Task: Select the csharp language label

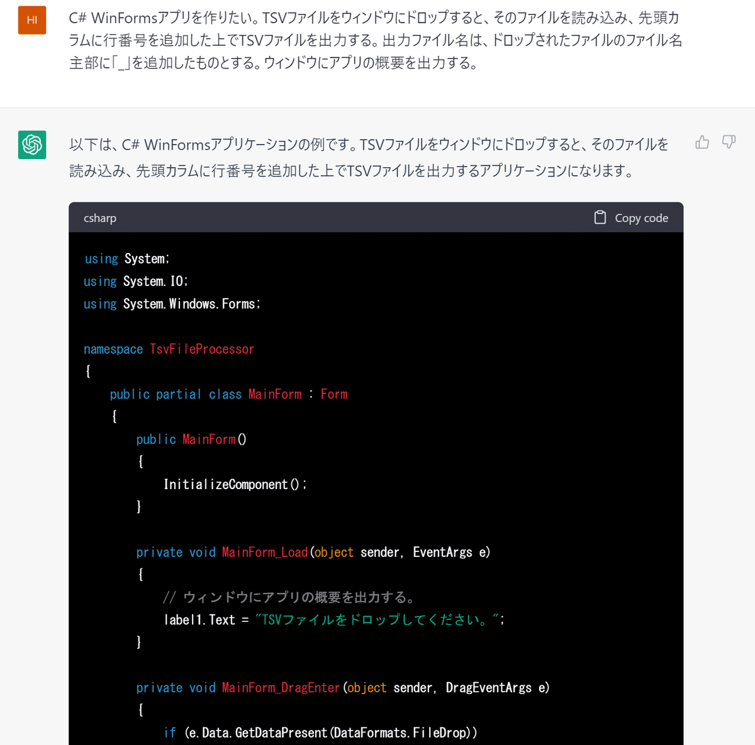Action: [x=100, y=218]
